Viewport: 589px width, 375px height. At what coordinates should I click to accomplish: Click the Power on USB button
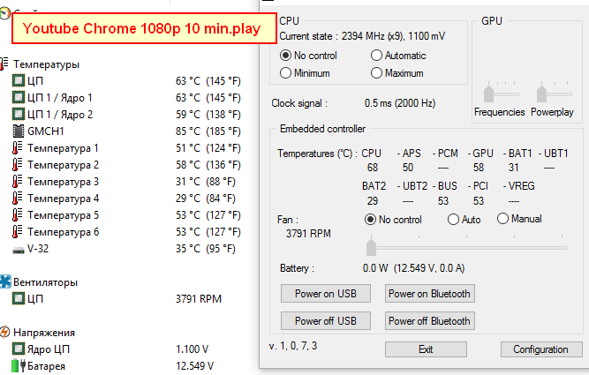(x=326, y=294)
